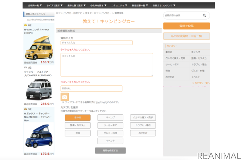The height and width of the screenshot is (160, 242).
Task: Select the イベント category toggle in form
Action: [110, 141]
